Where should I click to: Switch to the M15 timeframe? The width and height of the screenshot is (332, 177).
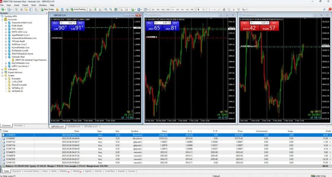click(x=163, y=9)
